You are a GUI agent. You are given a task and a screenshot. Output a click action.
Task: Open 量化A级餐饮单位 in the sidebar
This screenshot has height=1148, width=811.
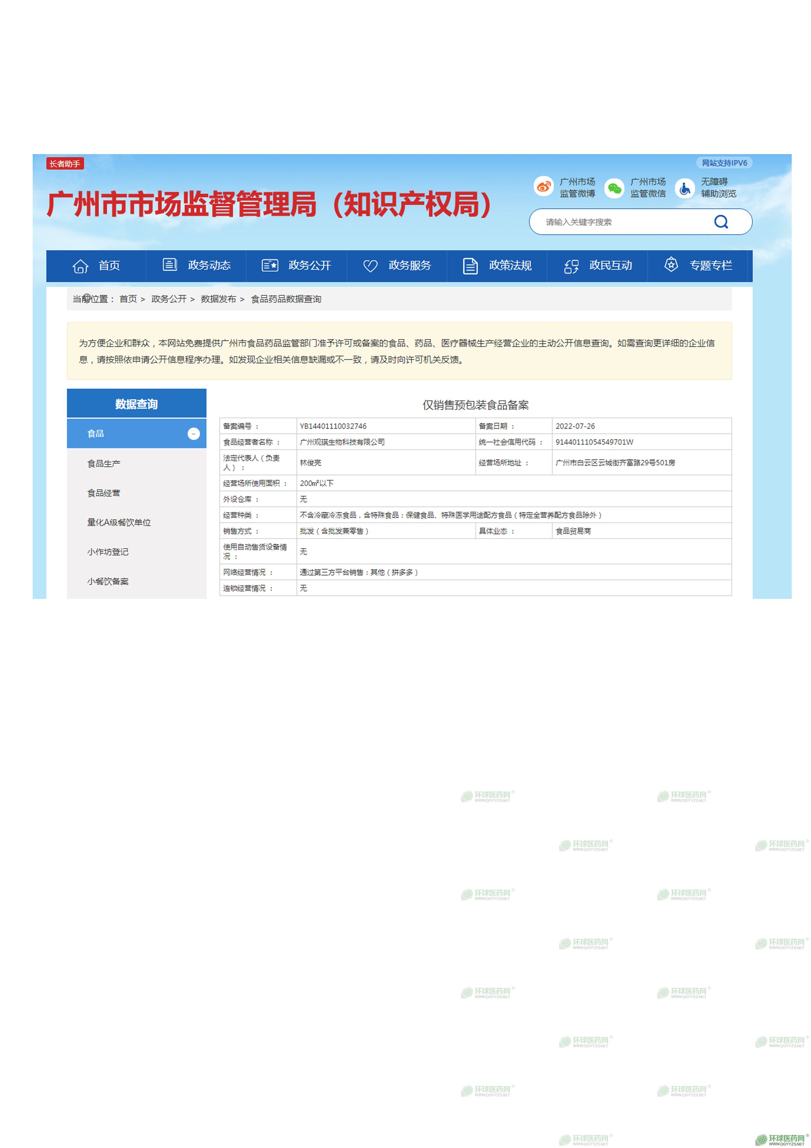[x=119, y=523]
